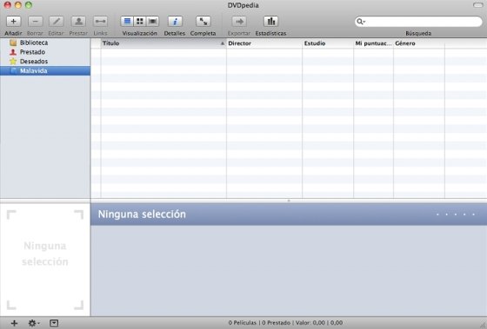Click the Malavida collection icon
Screen dimensions: 487x329
pos(13,70)
